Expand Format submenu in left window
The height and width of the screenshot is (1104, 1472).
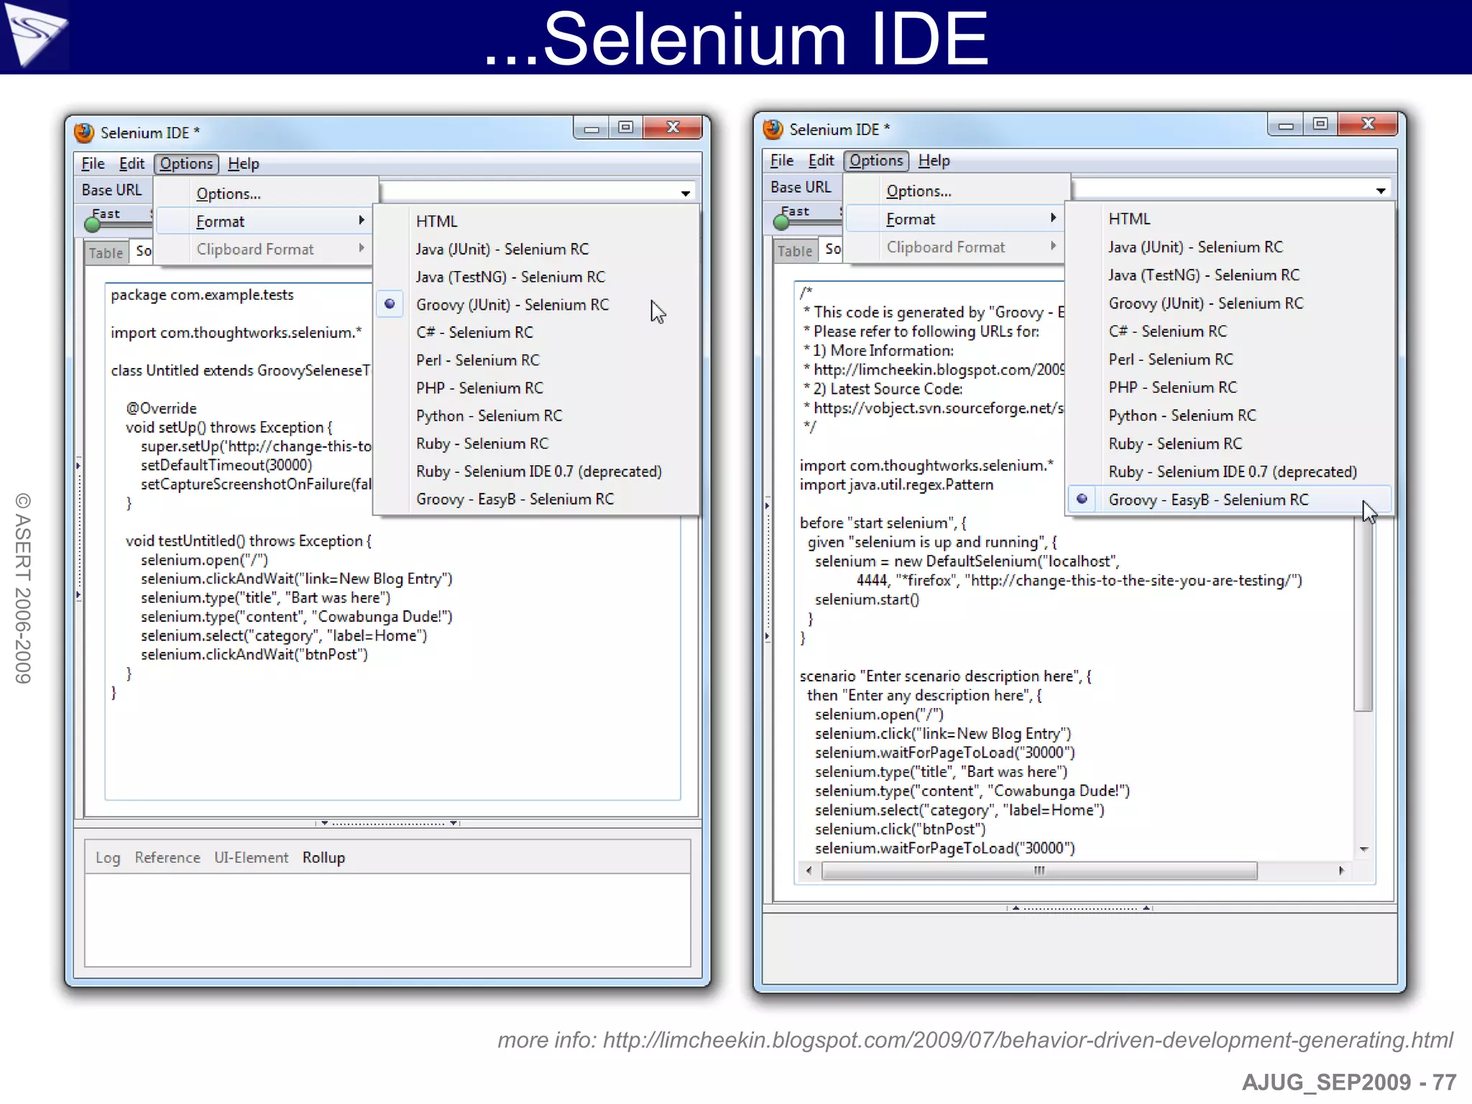pos(264,221)
